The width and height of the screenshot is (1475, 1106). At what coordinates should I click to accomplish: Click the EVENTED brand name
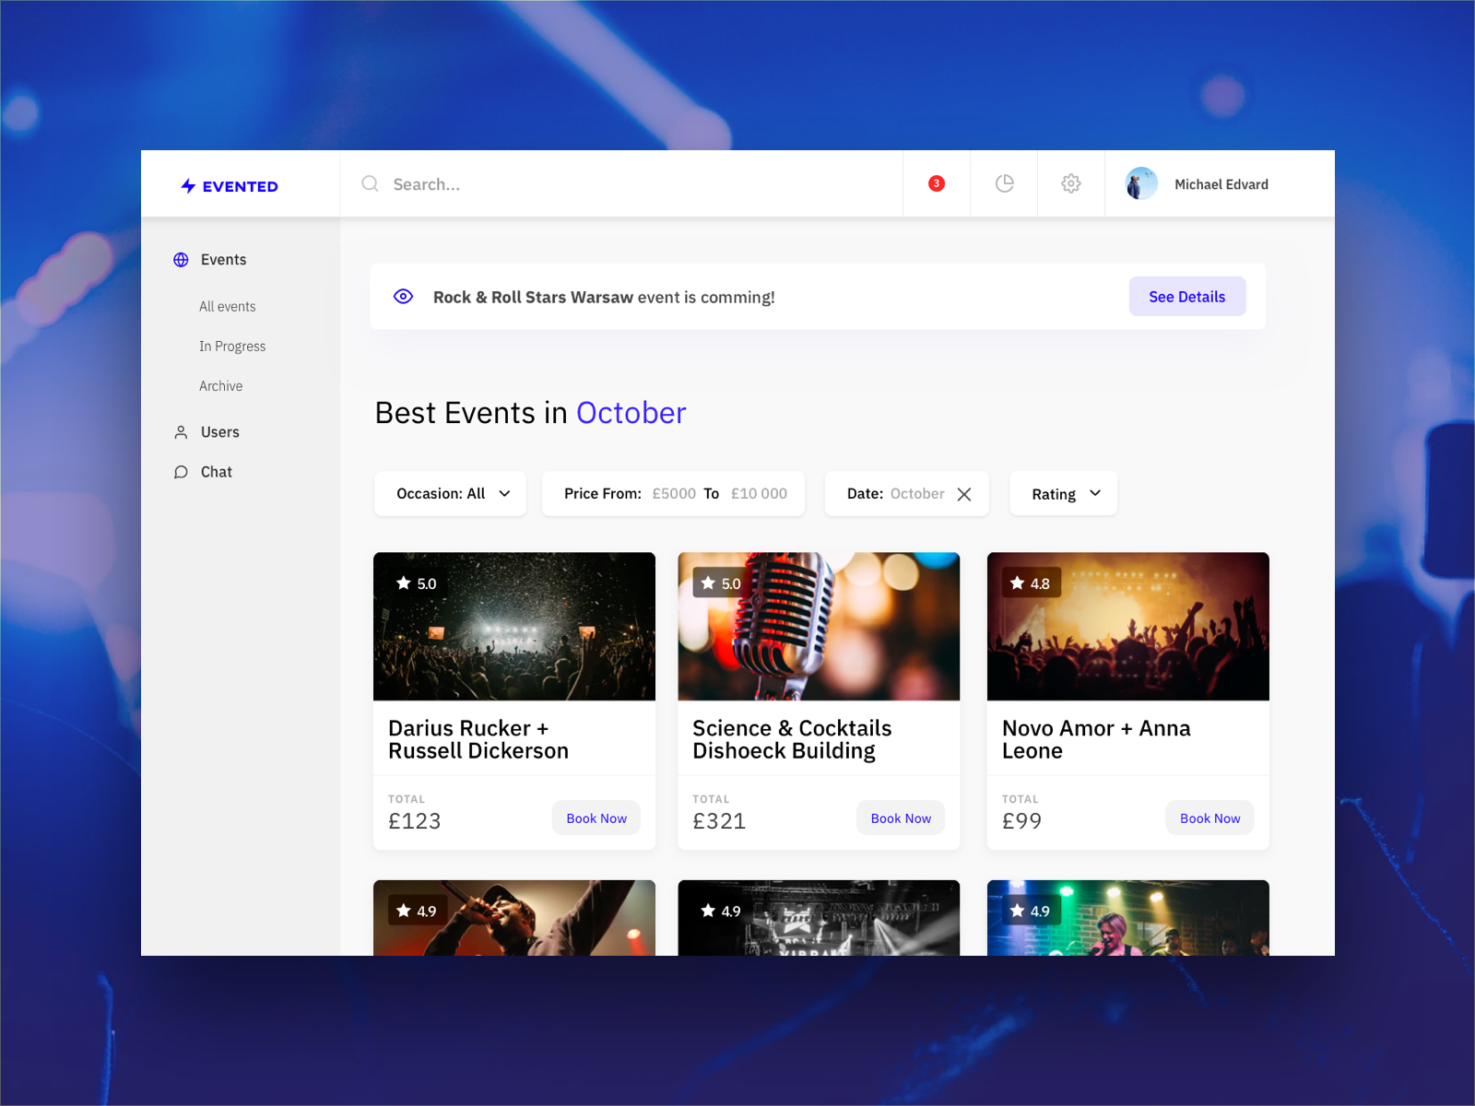click(241, 186)
